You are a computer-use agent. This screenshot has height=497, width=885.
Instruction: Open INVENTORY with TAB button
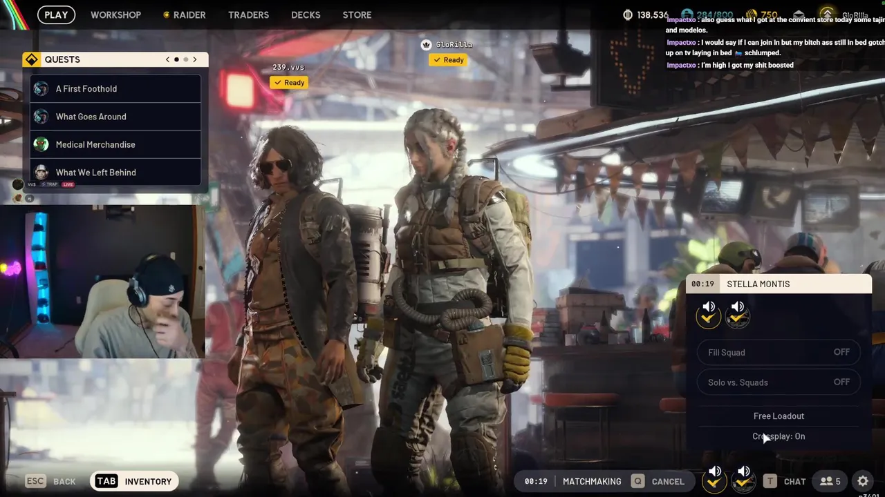point(134,481)
